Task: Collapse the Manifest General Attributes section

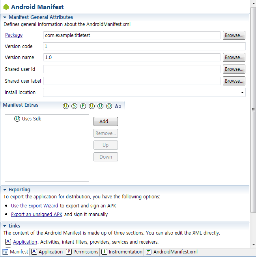Action: (x=5, y=17)
